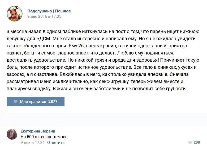Image resolution: width=207 pixels, height=146 pixels.
Task: Click the heart icon in the like button
Action: pos(15,102)
